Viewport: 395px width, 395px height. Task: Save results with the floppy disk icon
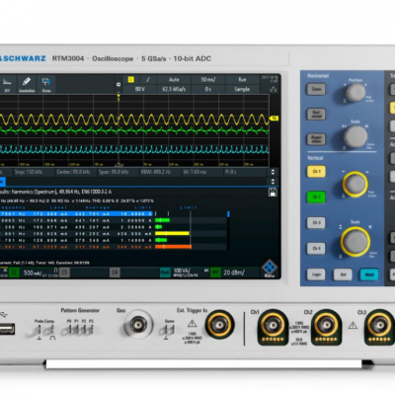[x=273, y=193]
